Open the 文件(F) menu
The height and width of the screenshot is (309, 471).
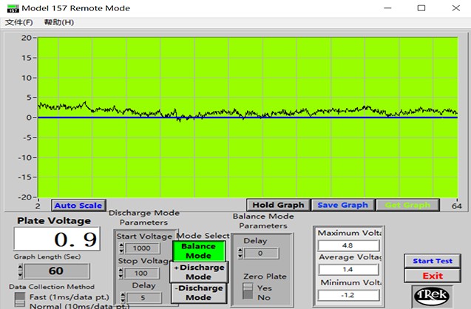click(x=18, y=22)
